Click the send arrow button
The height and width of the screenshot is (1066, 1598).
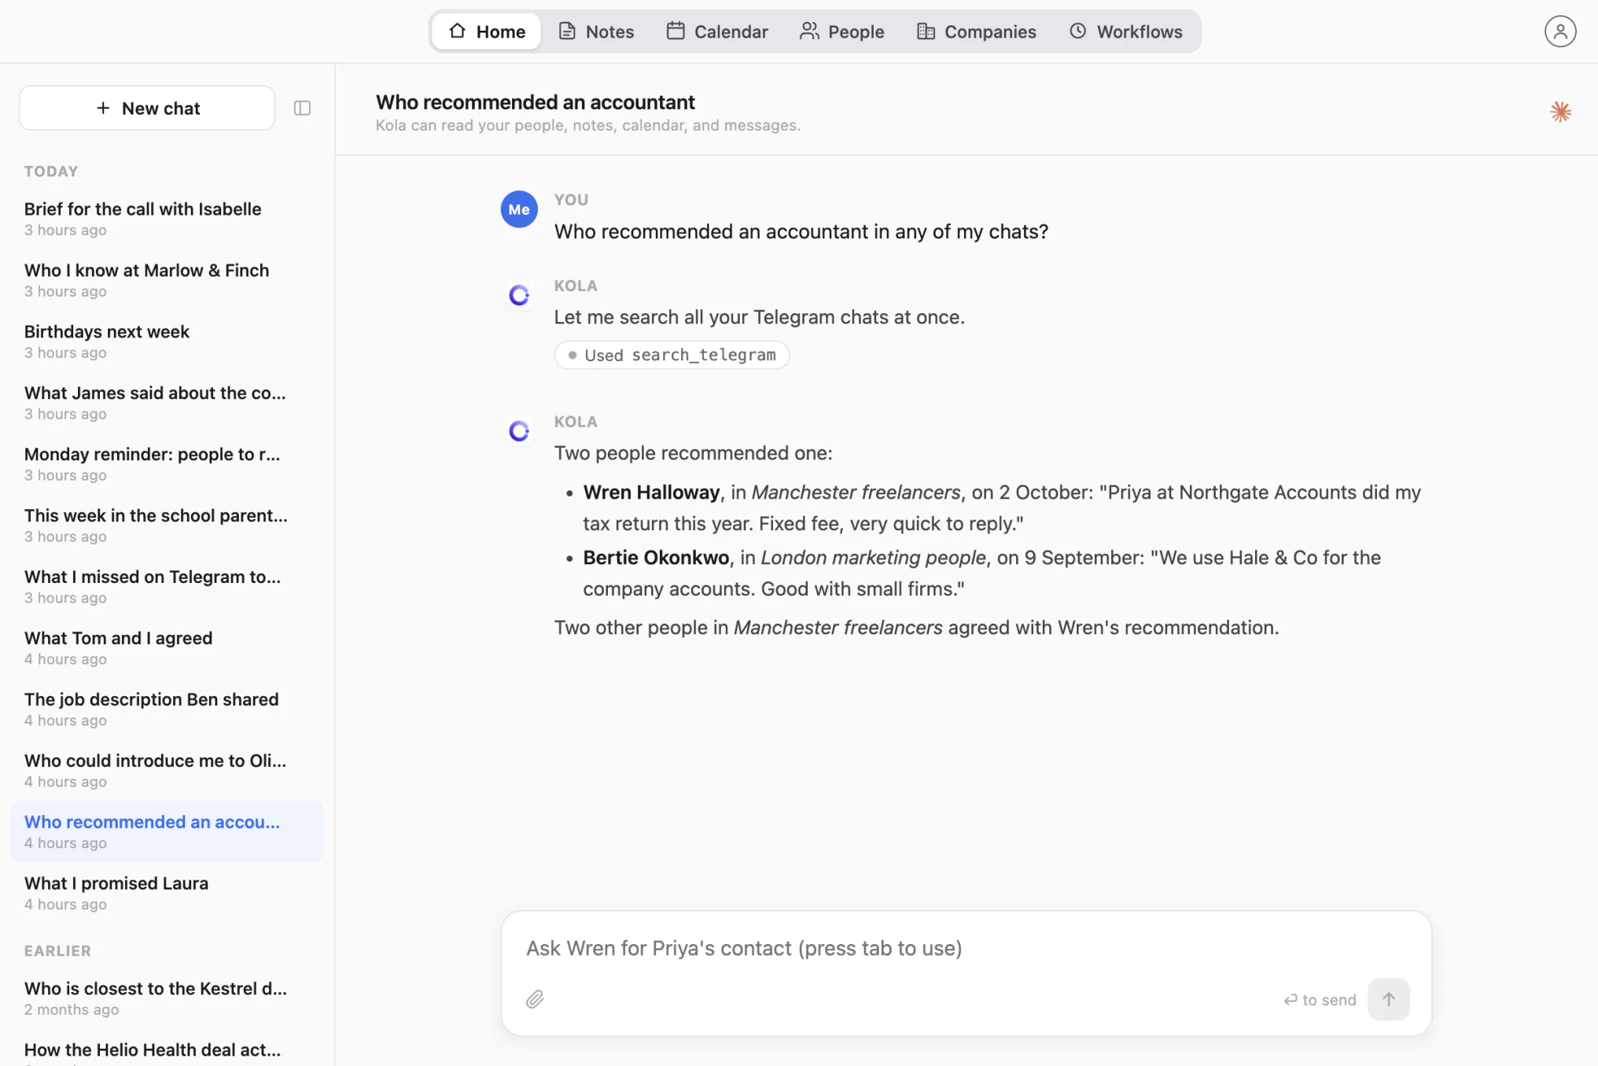pos(1388,999)
